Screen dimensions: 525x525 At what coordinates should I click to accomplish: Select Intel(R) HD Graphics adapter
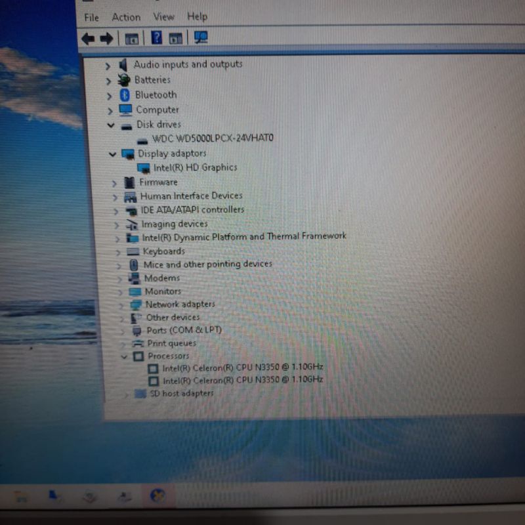(195, 167)
